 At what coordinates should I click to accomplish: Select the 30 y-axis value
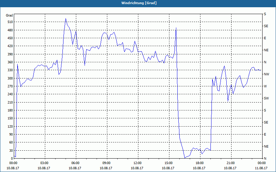coord(11,151)
